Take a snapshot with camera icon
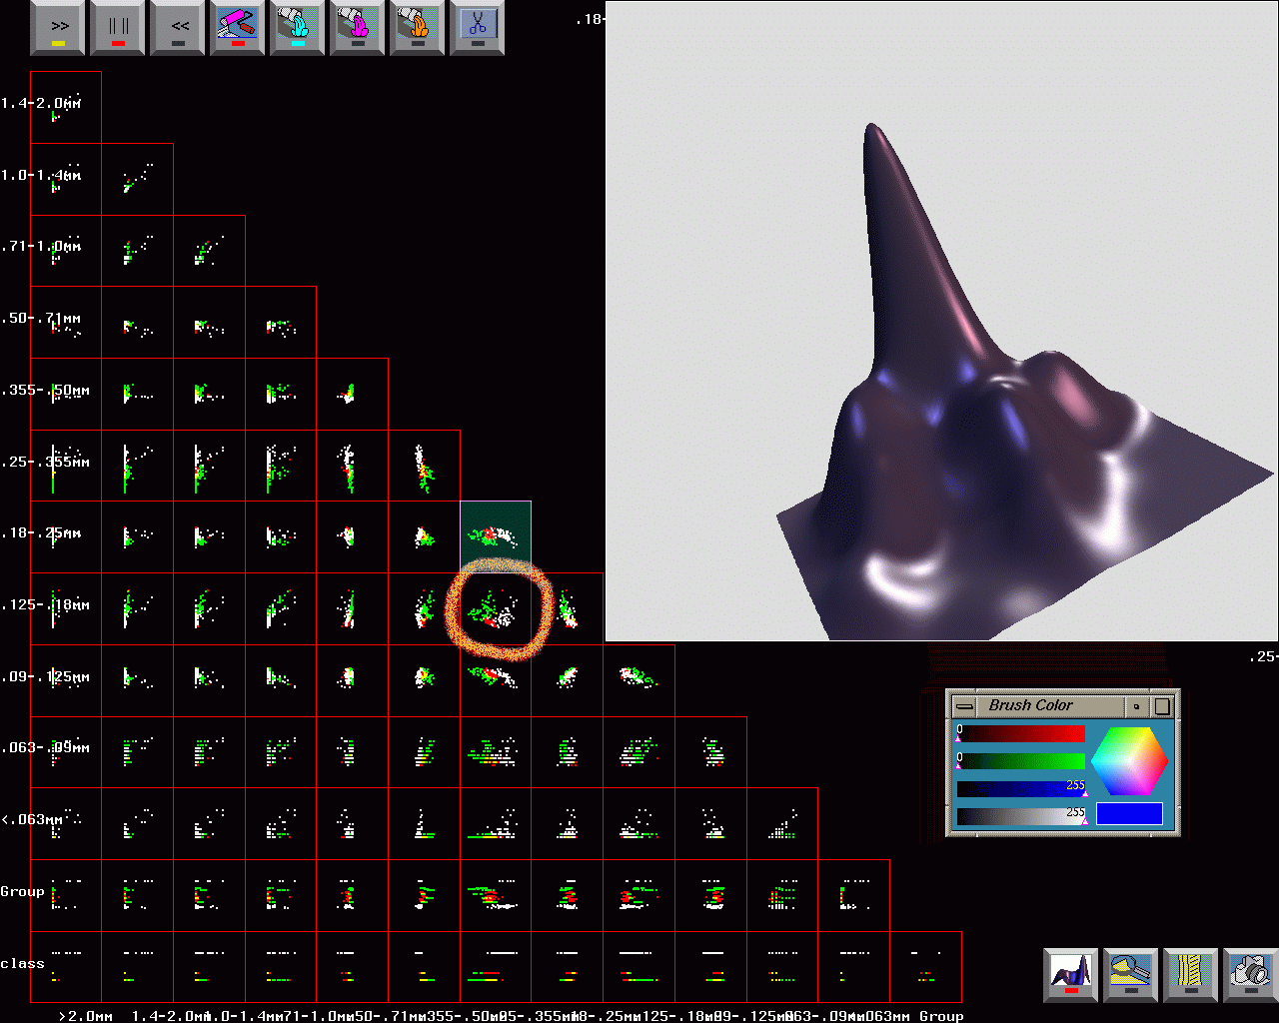Image resolution: width=1279 pixels, height=1023 pixels. coord(1250,975)
